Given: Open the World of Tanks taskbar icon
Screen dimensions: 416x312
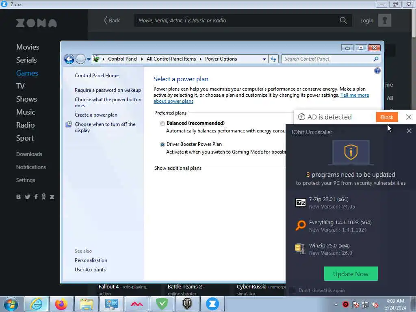Looking at the screenshot, I should (x=187, y=304).
